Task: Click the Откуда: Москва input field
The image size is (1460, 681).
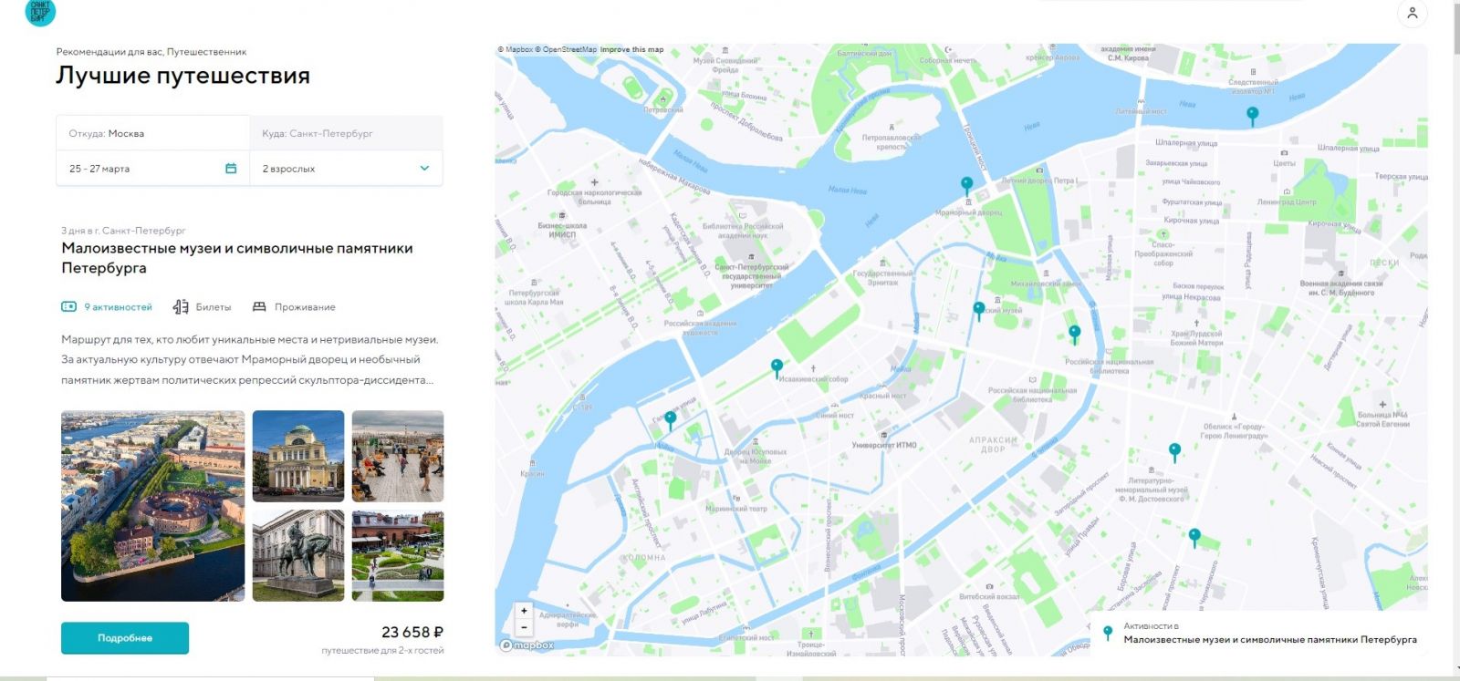Action: tap(152, 133)
